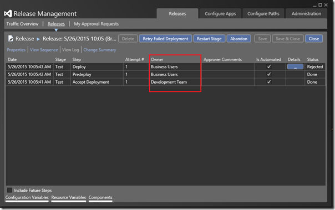
Task: Go to Traffic Overview
Action: [22, 24]
